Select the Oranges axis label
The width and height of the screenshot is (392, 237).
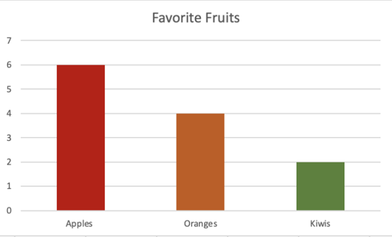(200, 224)
